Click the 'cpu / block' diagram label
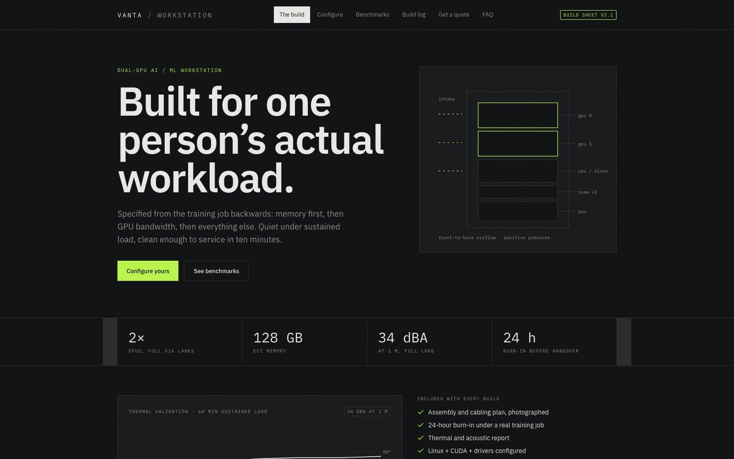 (593, 171)
